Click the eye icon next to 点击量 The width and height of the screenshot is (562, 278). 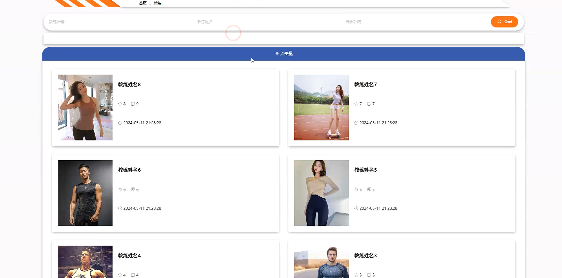tap(277, 54)
